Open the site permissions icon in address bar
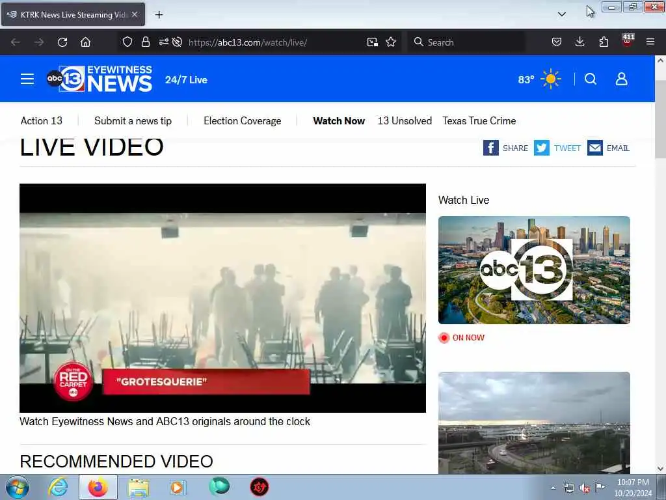 tap(163, 42)
